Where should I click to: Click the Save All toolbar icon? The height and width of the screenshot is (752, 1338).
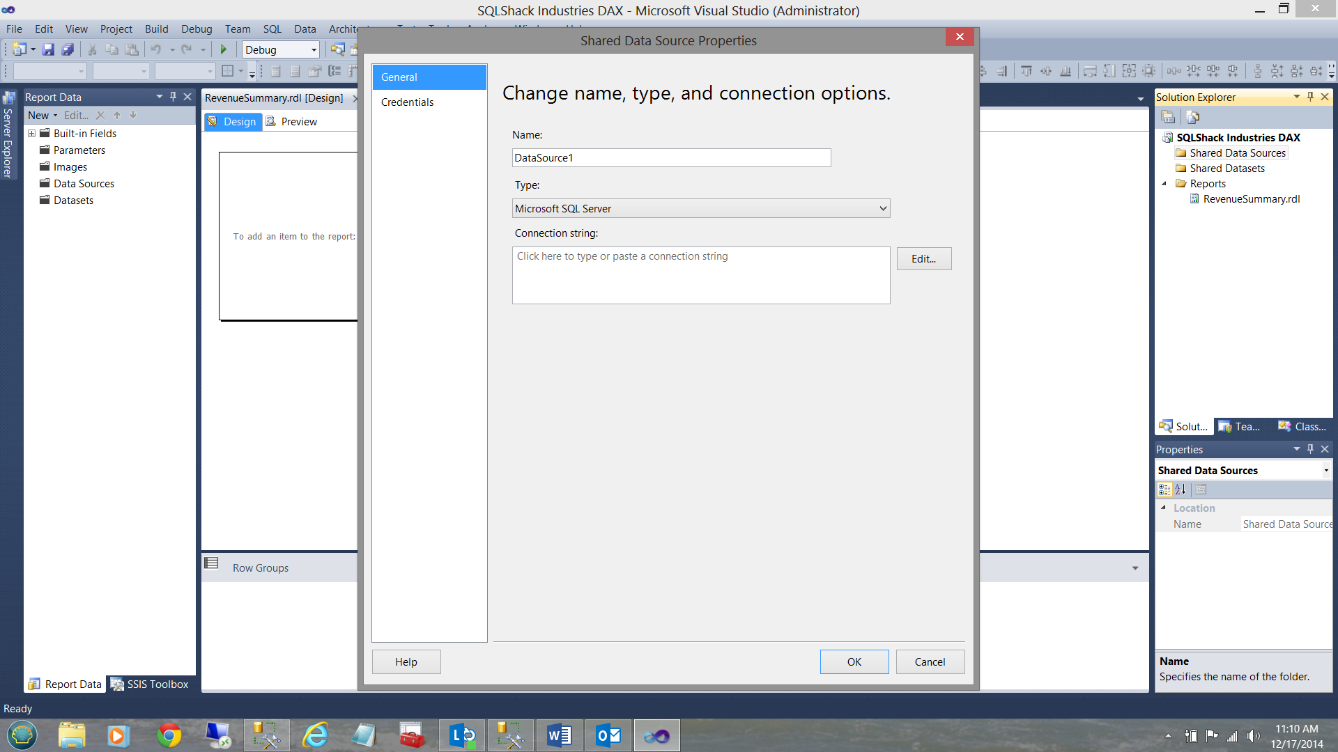click(x=68, y=49)
